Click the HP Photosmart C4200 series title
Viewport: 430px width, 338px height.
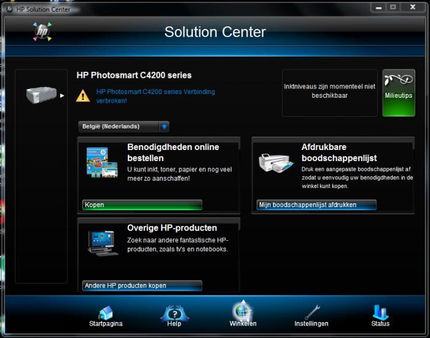tap(134, 75)
